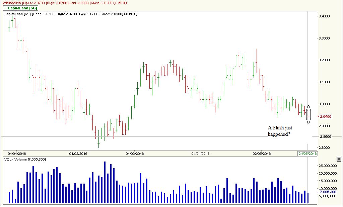Click the 25,000,000 volume axis label
The width and height of the screenshot is (343, 207).
tap(328, 166)
